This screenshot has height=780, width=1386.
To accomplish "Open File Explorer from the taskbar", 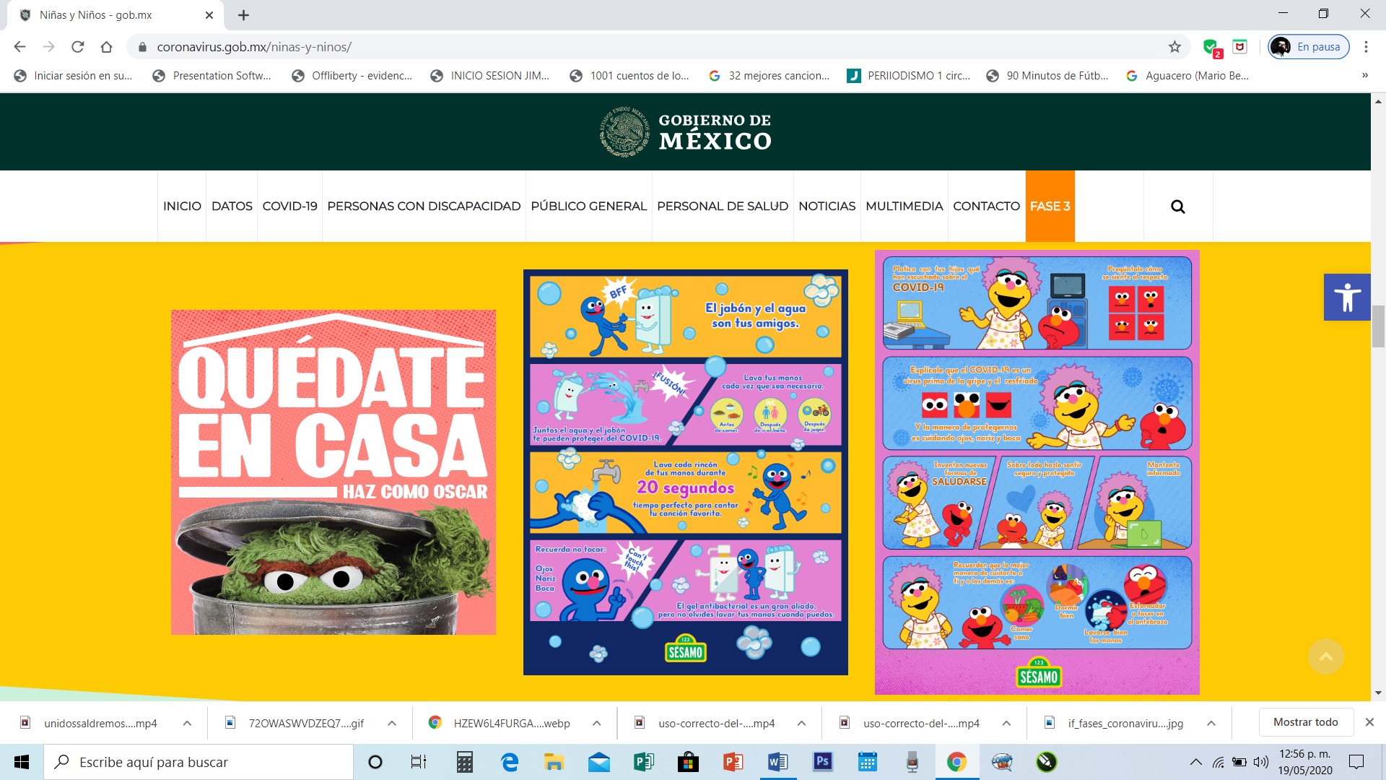I will (x=554, y=762).
